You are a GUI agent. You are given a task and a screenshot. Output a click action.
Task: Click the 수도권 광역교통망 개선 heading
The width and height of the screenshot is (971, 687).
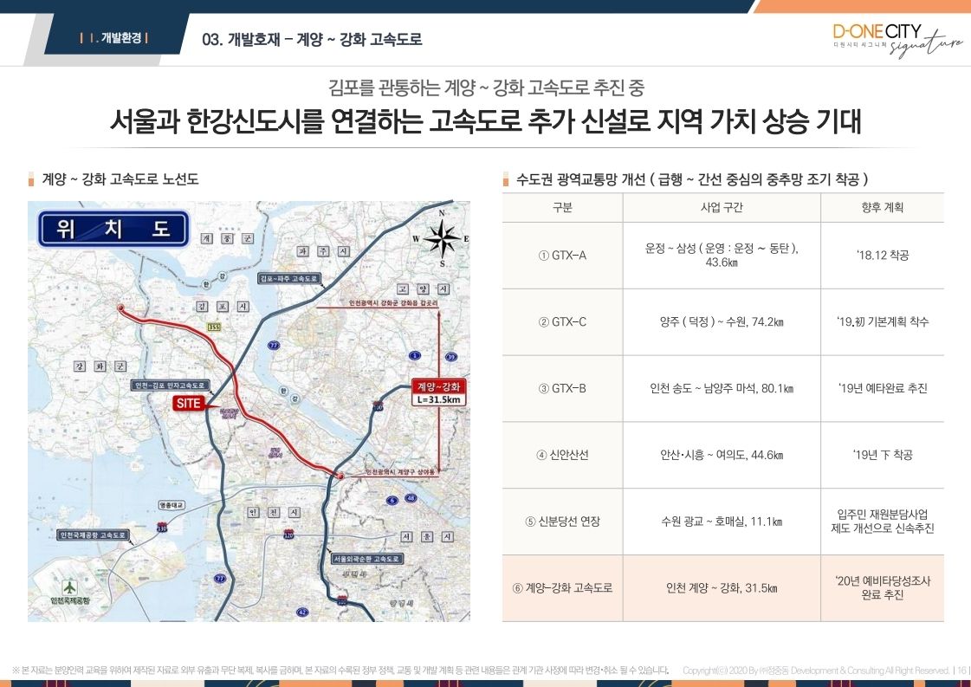[x=692, y=179]
